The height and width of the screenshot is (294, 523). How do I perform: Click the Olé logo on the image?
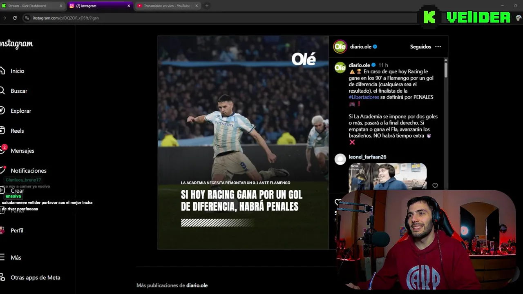pyautogui.click(x=304, y=59)
